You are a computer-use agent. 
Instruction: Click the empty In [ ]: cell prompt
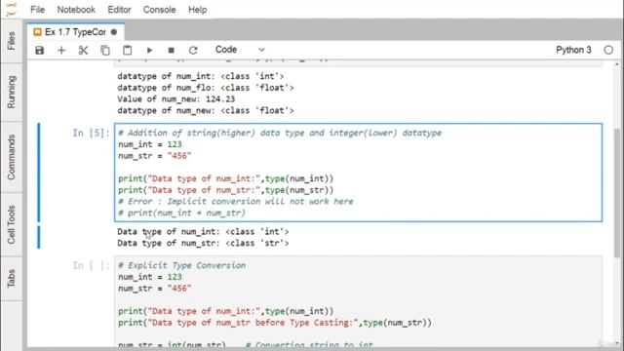(x=91, y=265)
